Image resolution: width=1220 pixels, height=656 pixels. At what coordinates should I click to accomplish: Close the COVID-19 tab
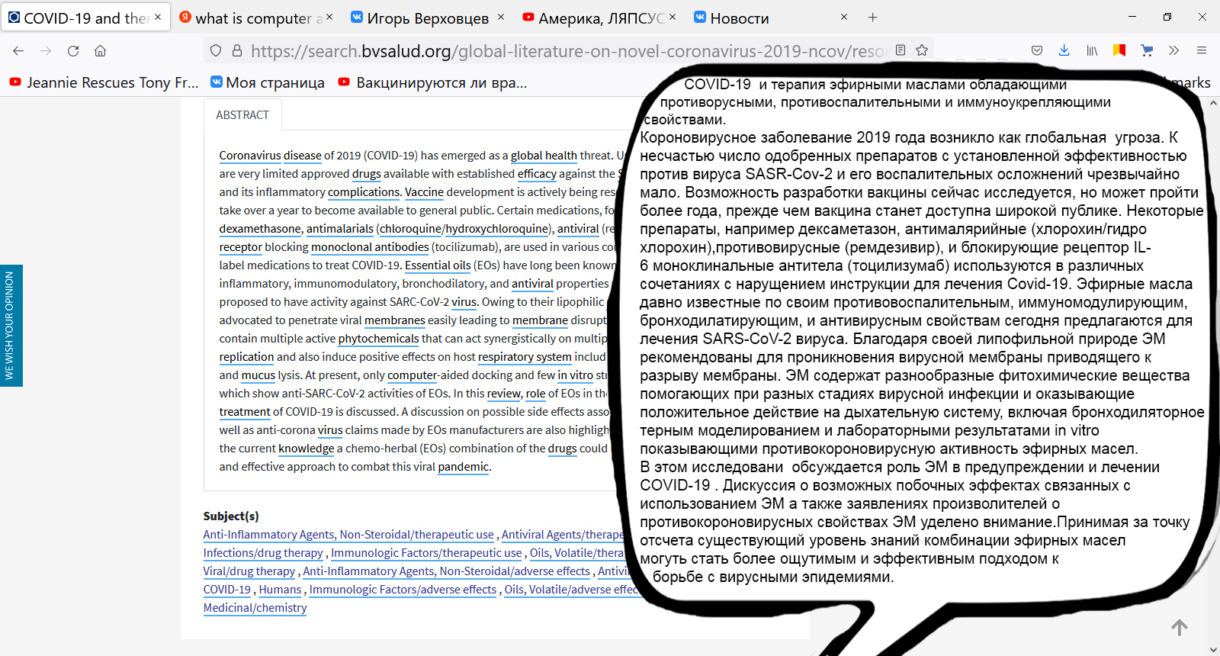tap(158, 17)
